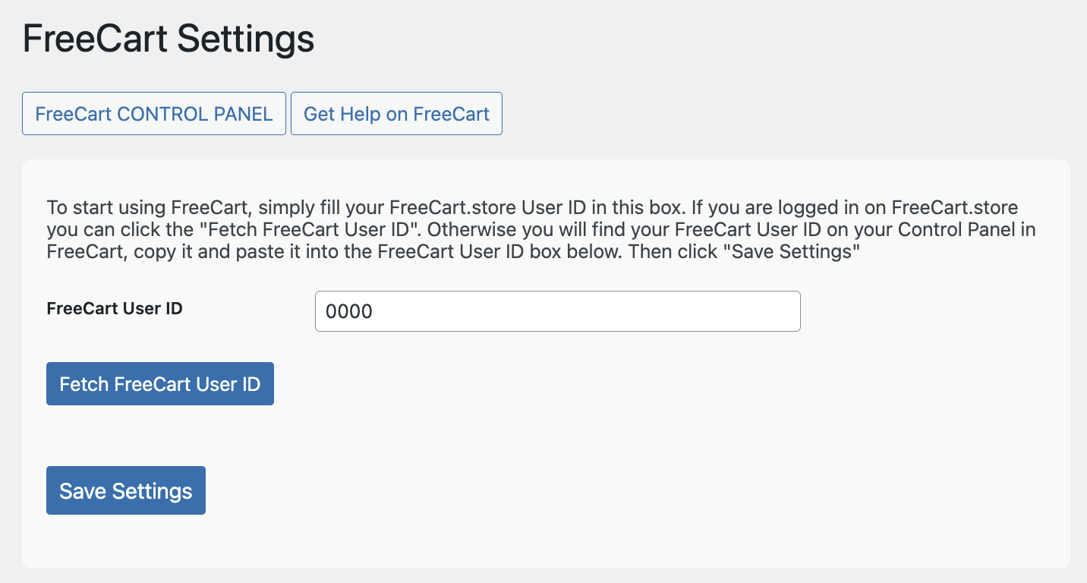Visit FreeCart support via the help button
Screen dimensions: 1087x583
click(395, 113)
